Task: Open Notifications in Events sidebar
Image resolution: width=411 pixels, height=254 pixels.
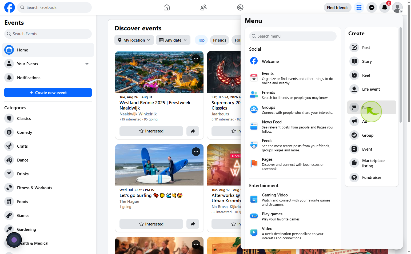Action: click(x=48, y=78)
